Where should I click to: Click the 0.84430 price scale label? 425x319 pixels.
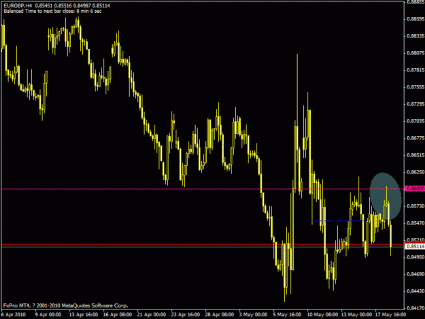415,291
